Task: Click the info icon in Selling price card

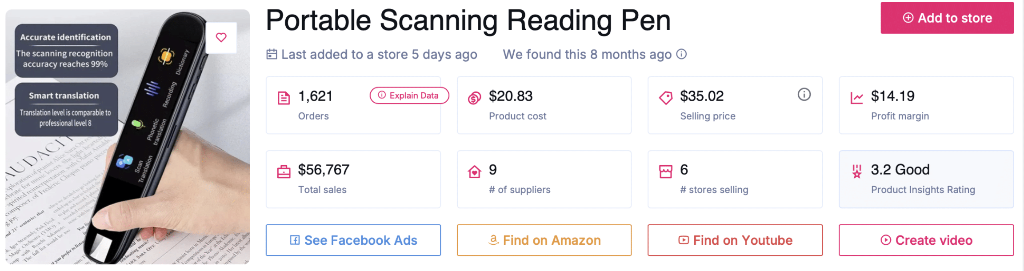Action: tap(804, 95)
